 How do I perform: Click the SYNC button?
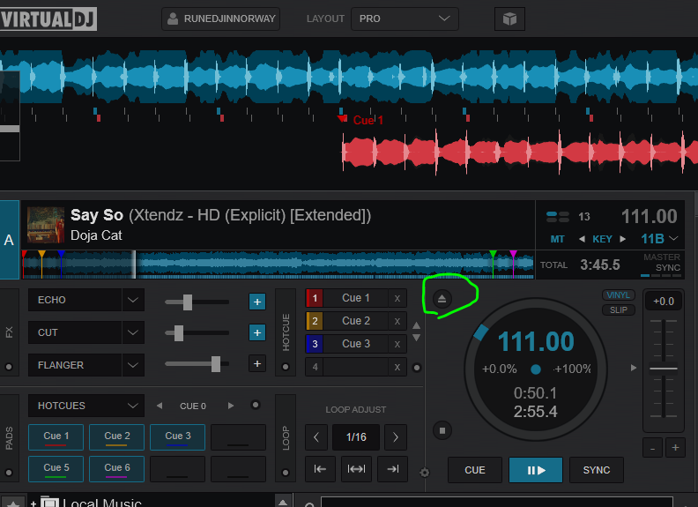(597, 470)
